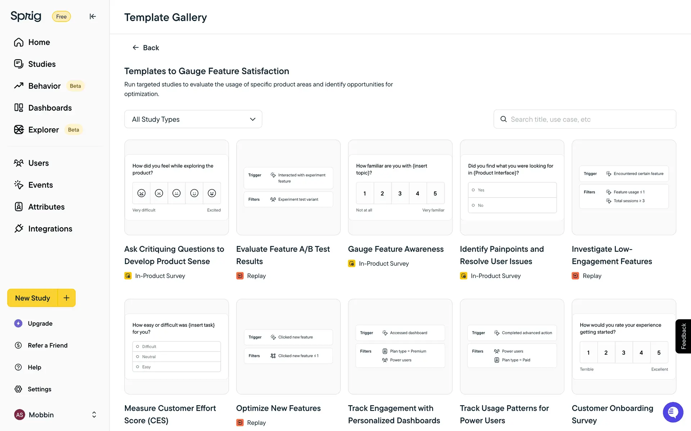
Task: Go to Users in sidebar
Action: pos(39,163)
